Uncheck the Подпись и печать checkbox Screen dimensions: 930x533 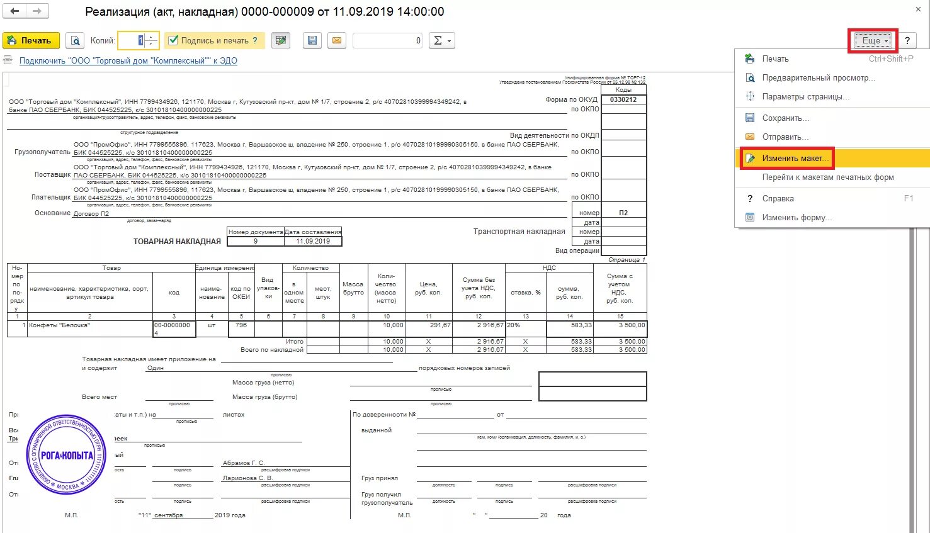pyautogui.click(x=174, y=40)
